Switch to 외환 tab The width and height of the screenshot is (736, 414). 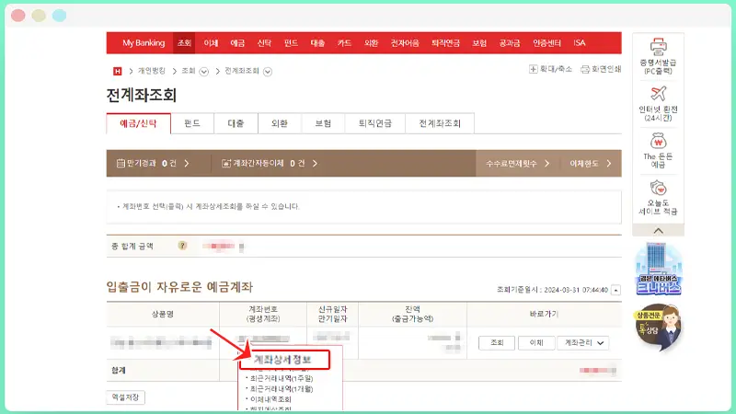280,123
